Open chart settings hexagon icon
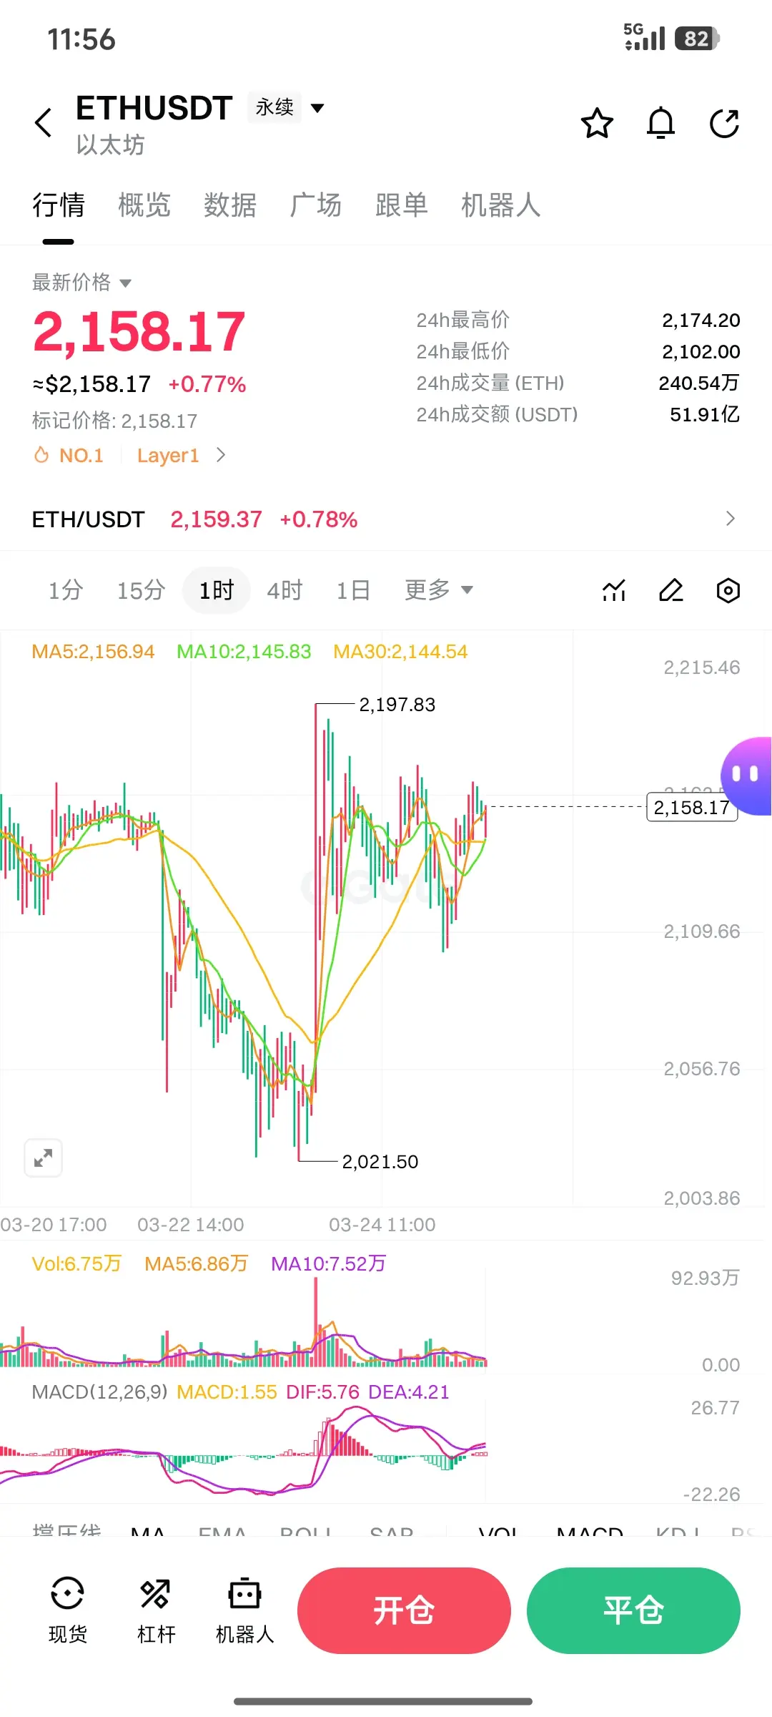This screenshot has width=772, height=1717. tap(728, 590)
